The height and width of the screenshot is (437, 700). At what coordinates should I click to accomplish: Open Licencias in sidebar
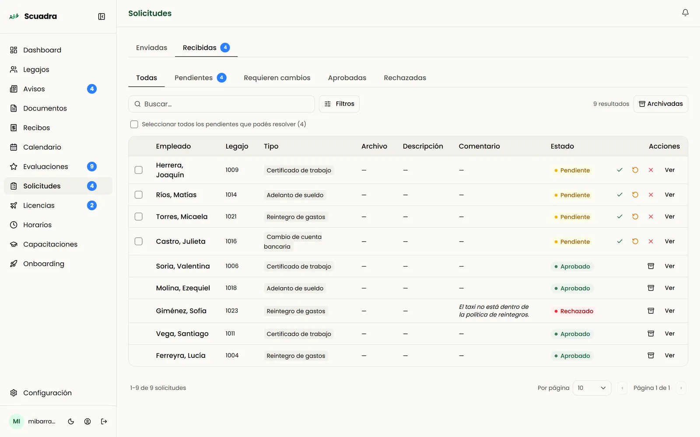point(58,205)
